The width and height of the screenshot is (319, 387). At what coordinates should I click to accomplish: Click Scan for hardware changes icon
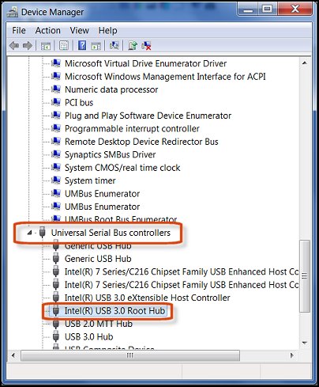tap(114, 46)
